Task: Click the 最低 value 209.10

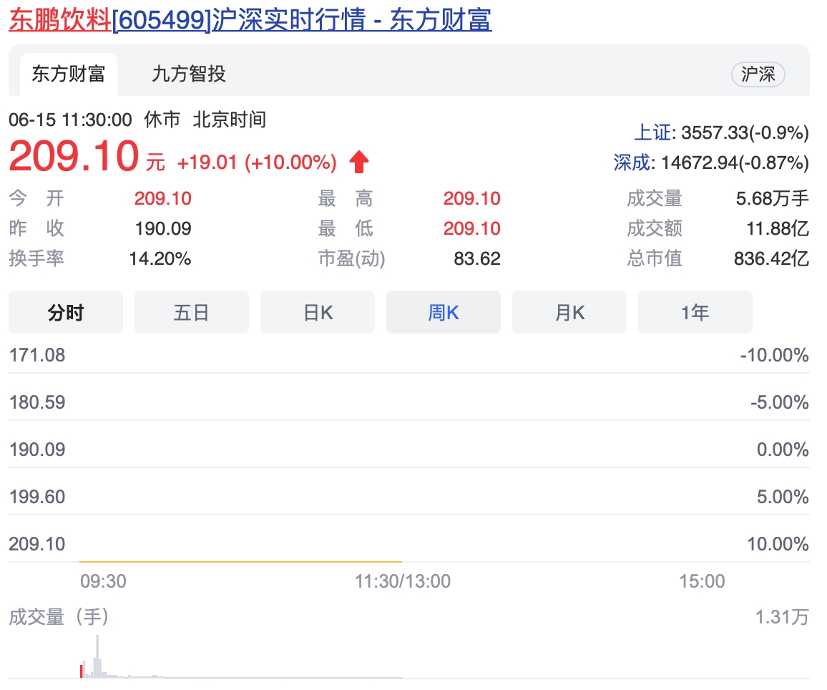Action: (472, 228)
